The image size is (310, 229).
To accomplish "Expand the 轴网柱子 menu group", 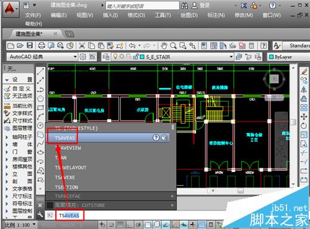I will [7, 137].
